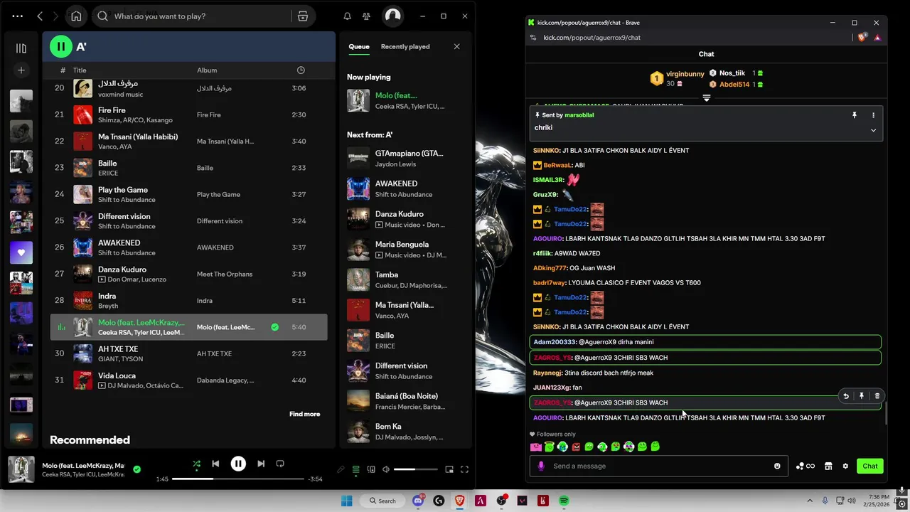Mute Spotify volume speaker icon
Viewport: 910px width, 512px height.
pos(386,469)
